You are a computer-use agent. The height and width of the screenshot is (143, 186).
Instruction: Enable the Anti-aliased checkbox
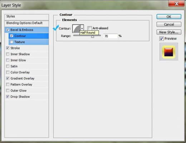click(x=89, y=28)
